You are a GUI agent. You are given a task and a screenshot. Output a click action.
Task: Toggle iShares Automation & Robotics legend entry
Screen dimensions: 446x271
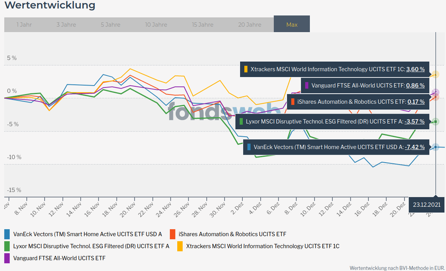[x=232, y=234]
